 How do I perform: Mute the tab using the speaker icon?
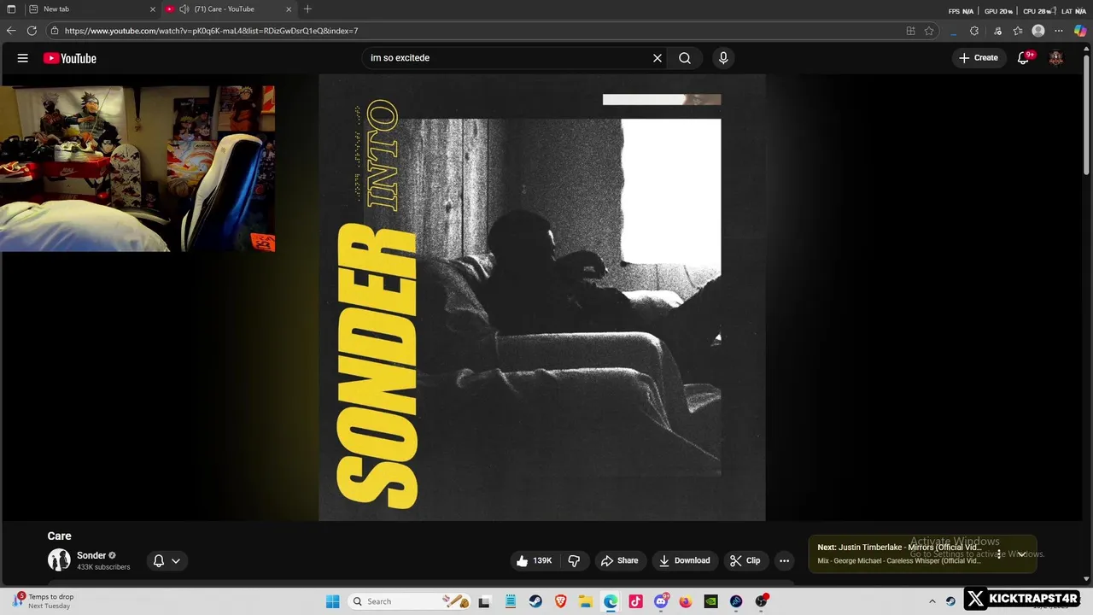[184, 9]
